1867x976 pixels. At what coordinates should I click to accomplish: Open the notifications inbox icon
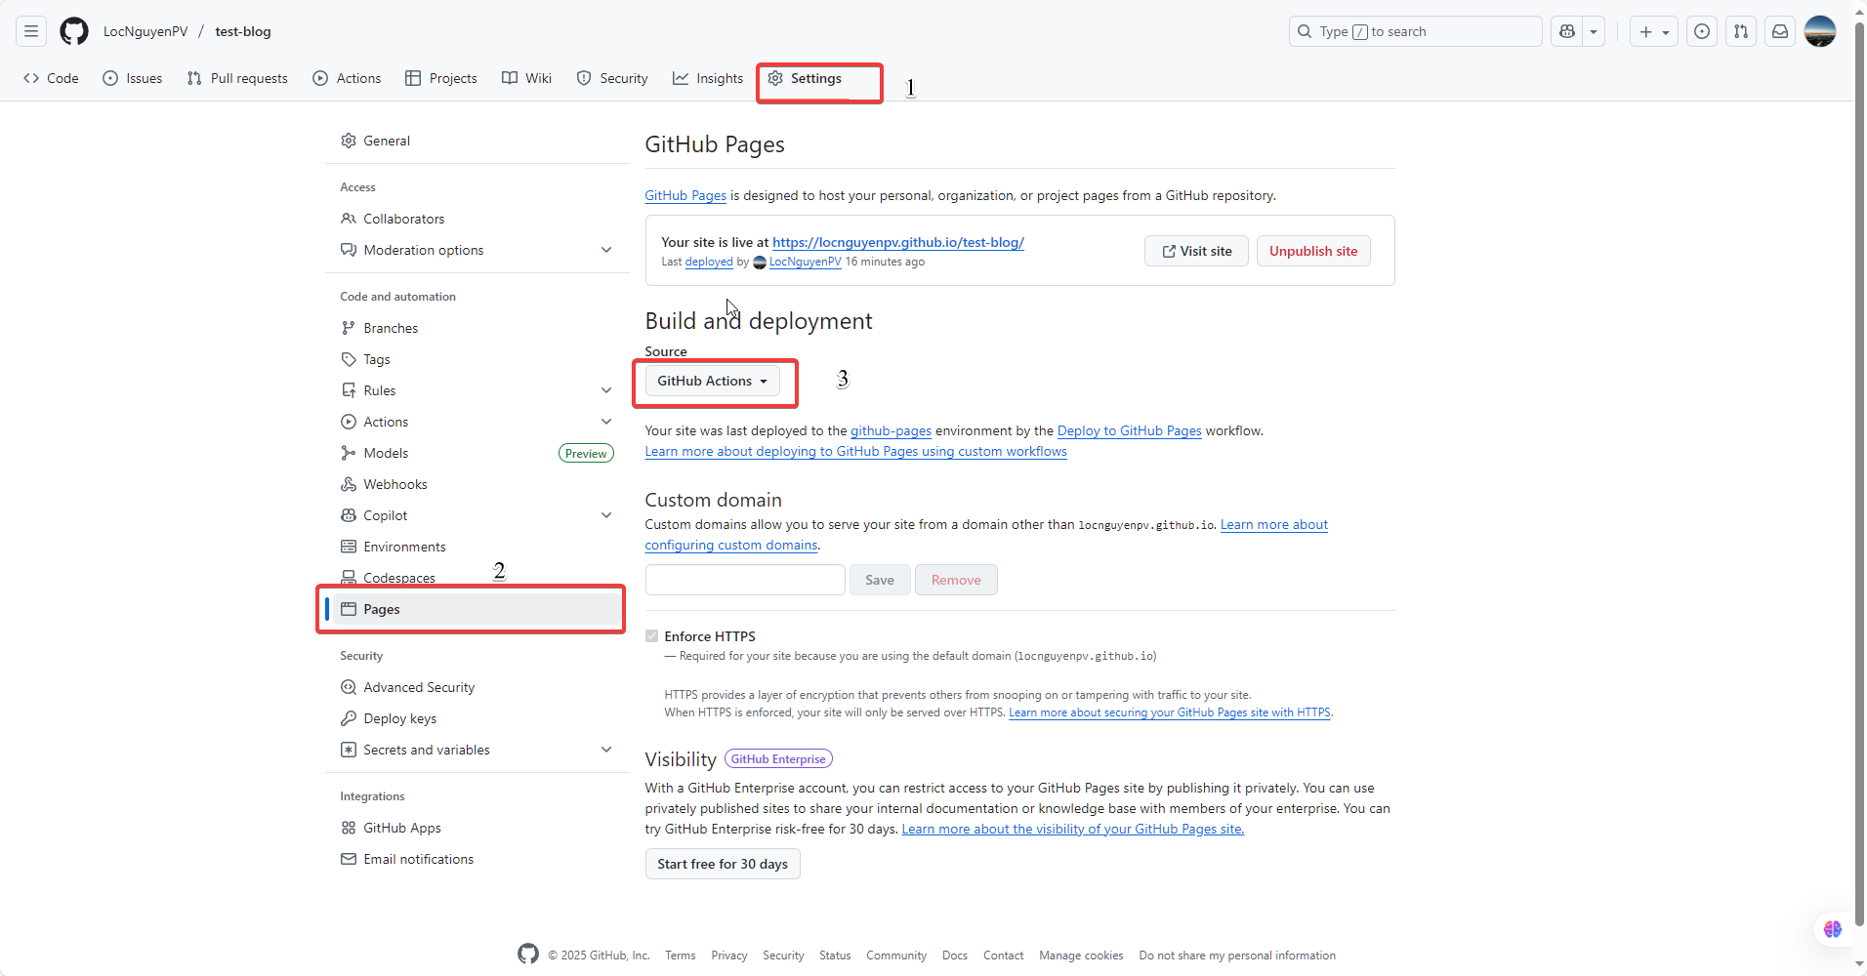click(1780, 31)
